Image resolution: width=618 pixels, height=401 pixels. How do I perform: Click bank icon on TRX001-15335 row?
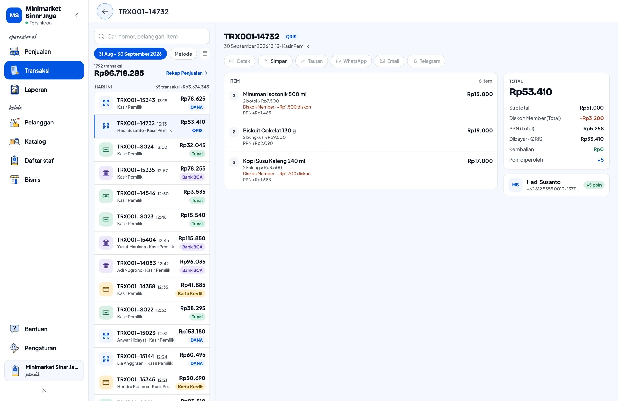[106, 173]
